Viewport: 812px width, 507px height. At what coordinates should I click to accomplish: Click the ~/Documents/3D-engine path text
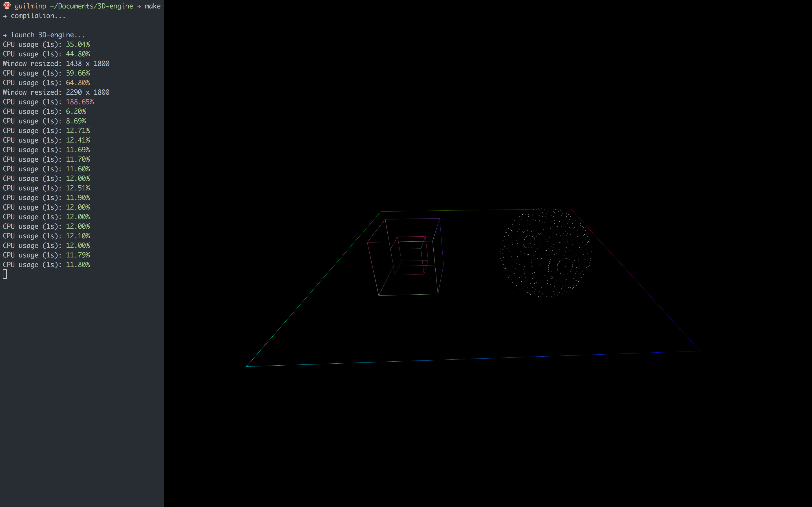(91, 6)
